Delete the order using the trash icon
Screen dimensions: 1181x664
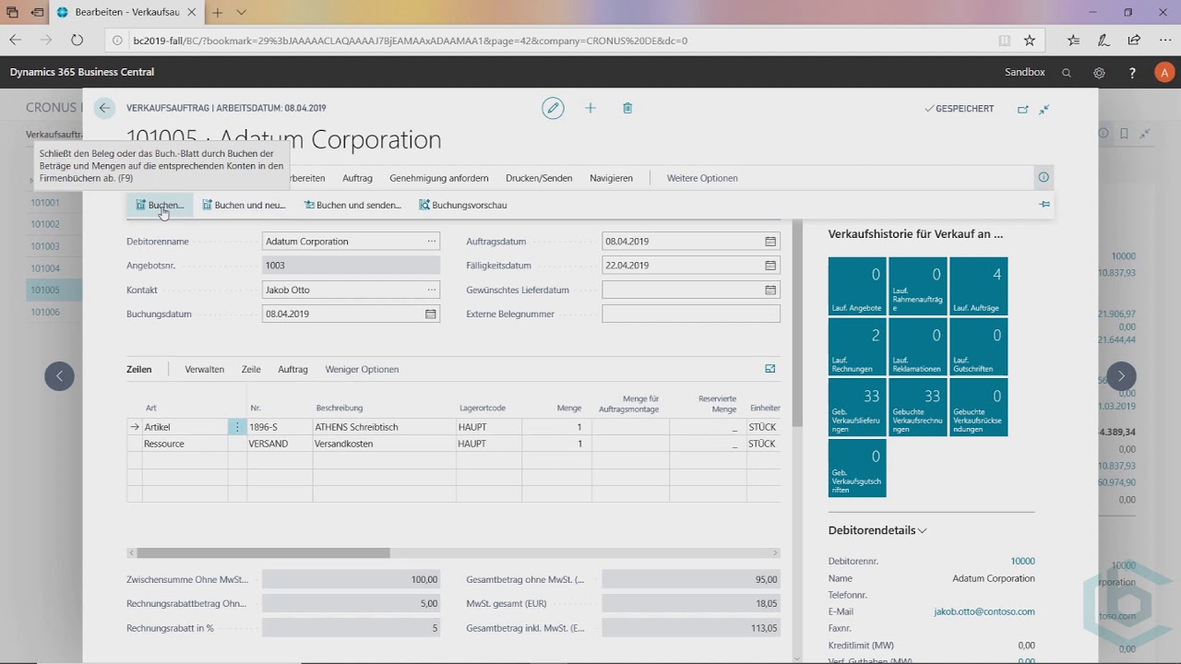(x=627, y=108)
